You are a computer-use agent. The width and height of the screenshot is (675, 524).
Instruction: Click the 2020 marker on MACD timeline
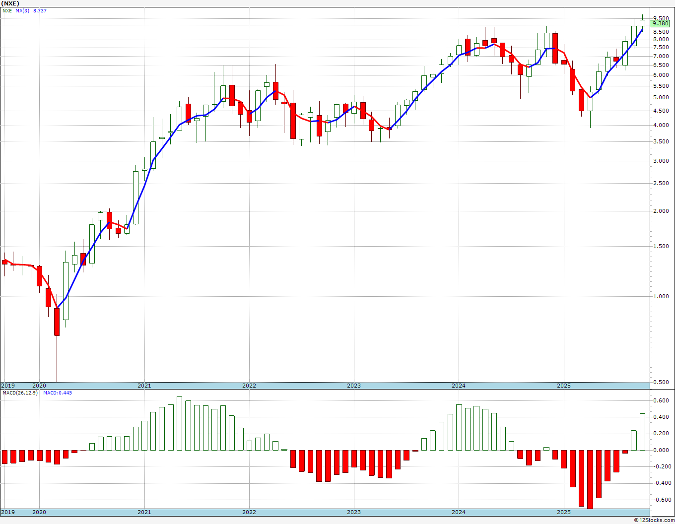pyautogui.click(x=39, y=512)
